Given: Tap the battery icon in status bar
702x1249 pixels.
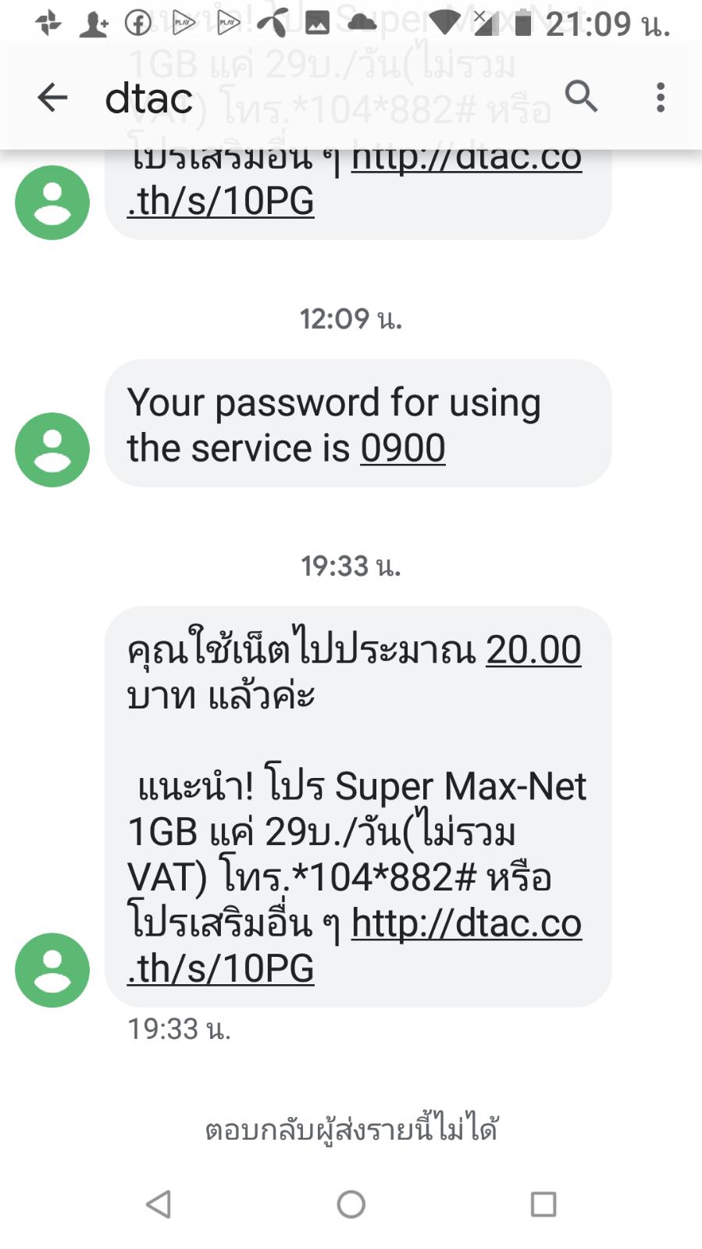Looking at the screenshot, I should (522, 23).
